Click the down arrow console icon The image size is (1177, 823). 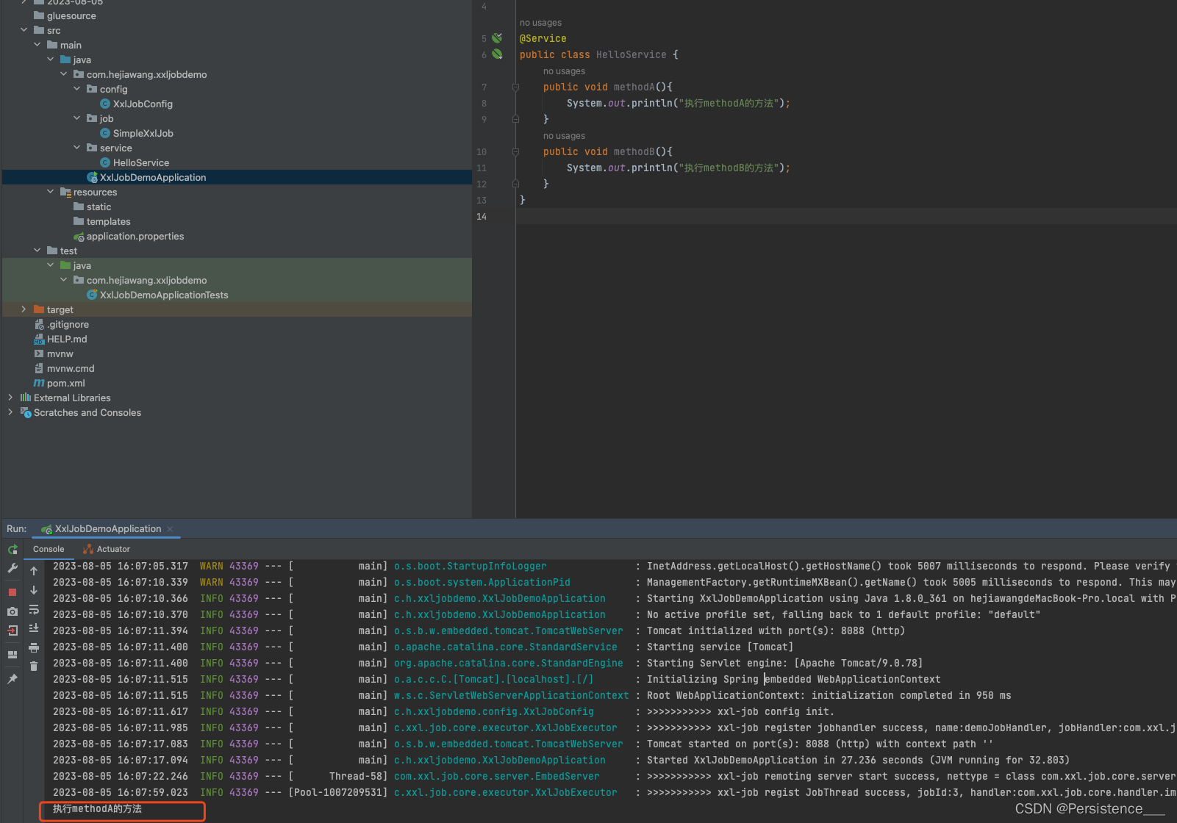click(x=34, y=590)
